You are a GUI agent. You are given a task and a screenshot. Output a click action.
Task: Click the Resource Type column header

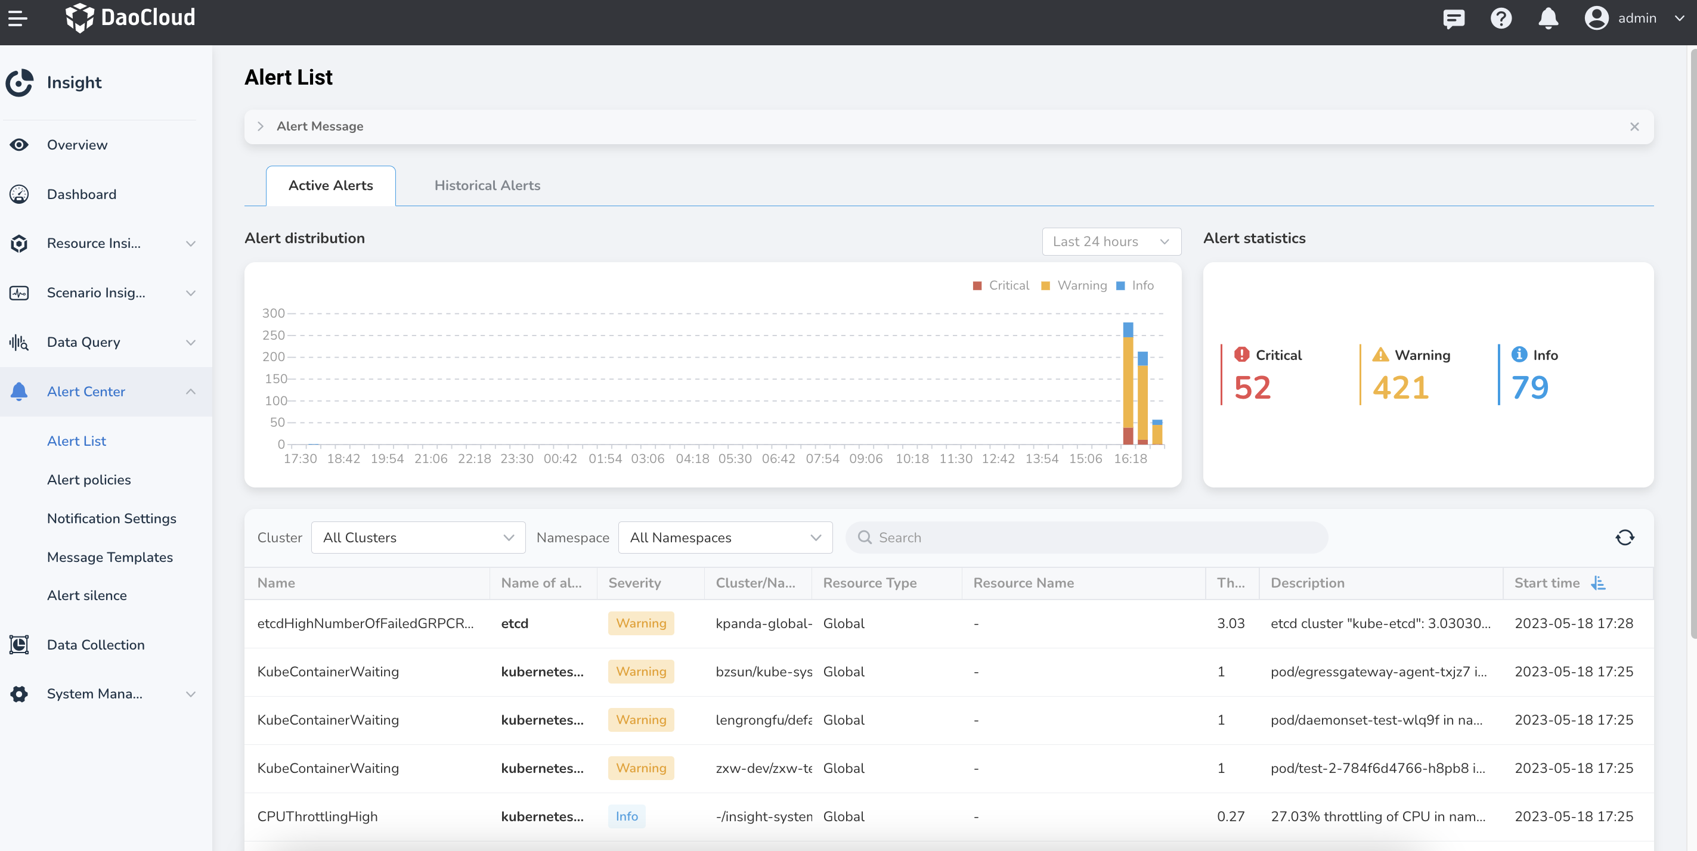[x=869, y=583]
